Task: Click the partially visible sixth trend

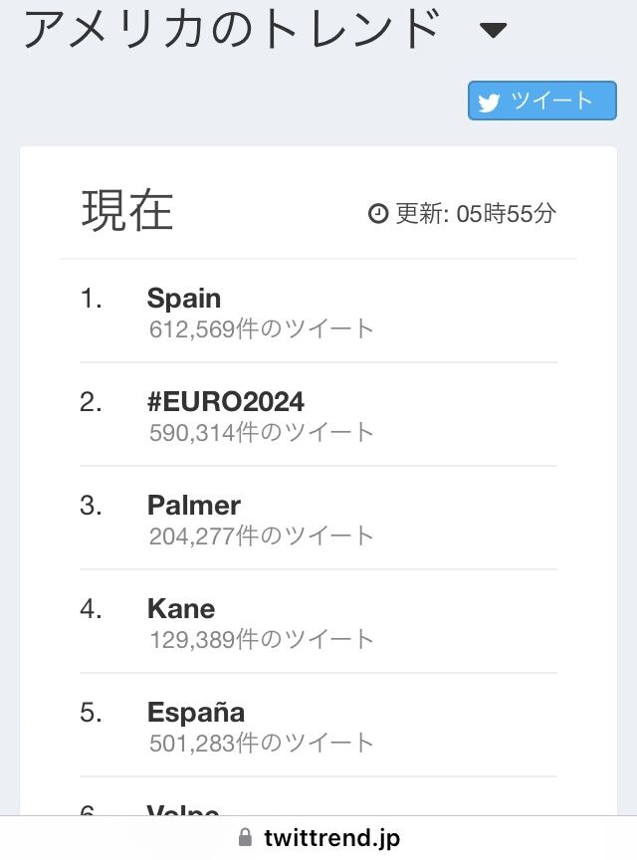Action: point(183,809)
